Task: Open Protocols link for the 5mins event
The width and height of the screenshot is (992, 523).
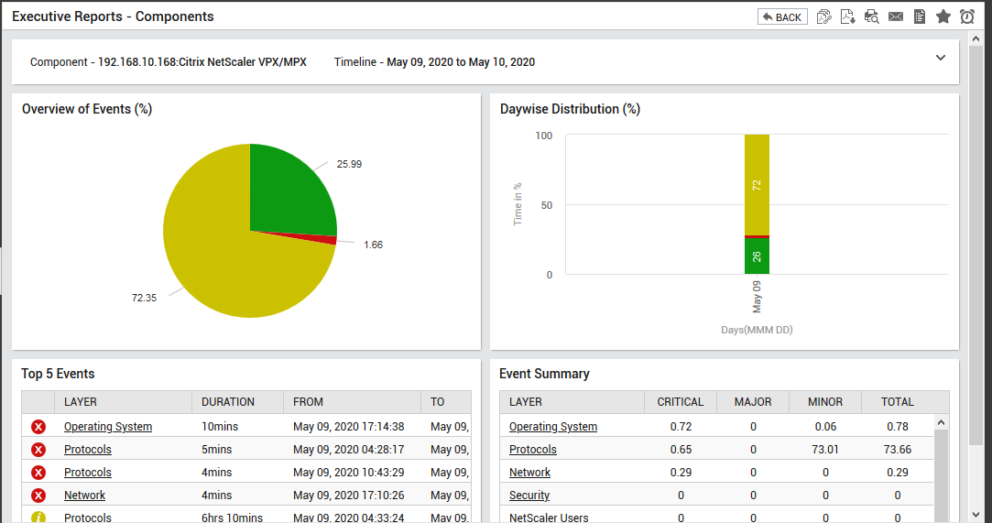Action: click(x=88, y=450)
